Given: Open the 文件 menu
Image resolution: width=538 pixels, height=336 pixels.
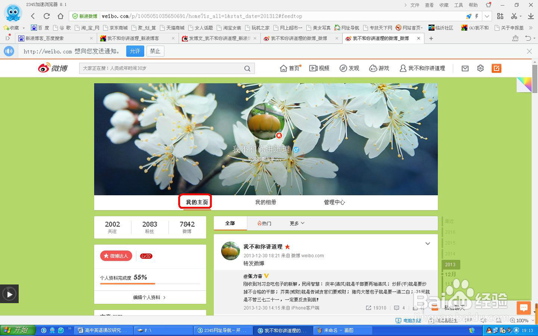Looking at the screenshot, I should click(415, 5).
